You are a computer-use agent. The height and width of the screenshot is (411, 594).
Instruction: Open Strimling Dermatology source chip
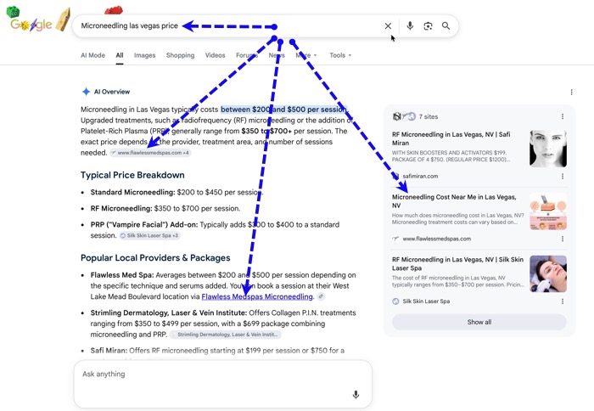[227, 335]
